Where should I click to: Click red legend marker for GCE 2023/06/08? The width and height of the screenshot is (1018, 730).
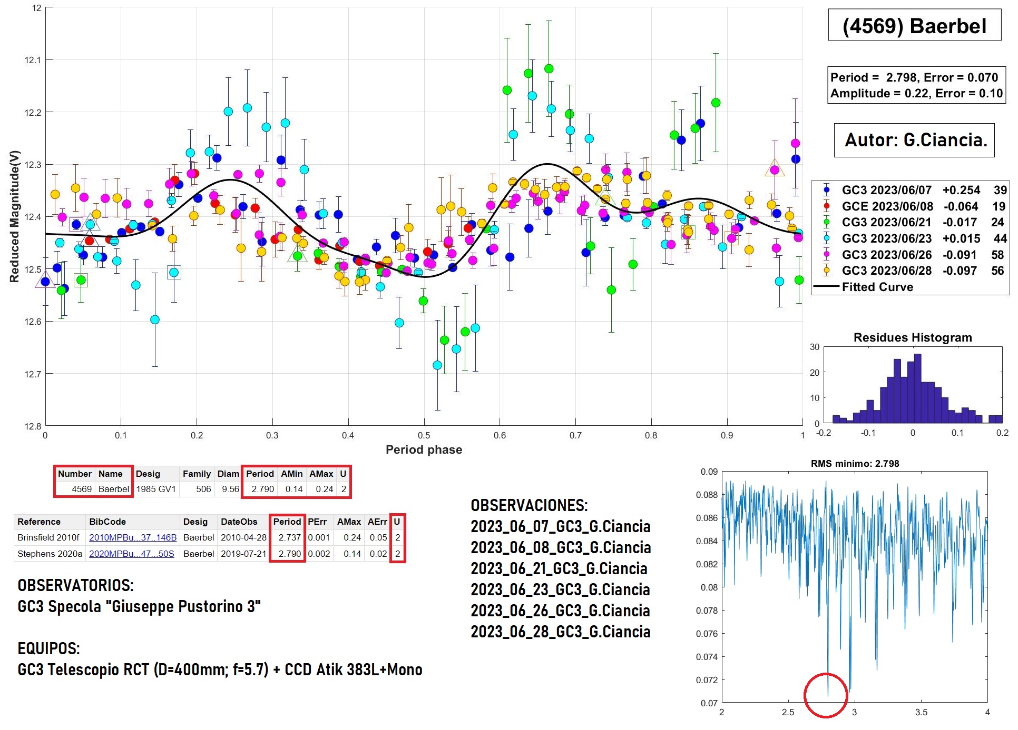[x=826, y=206]
